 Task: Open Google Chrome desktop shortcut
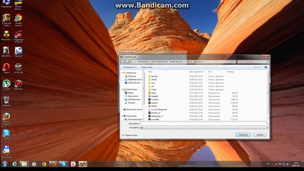click(x=18, y=20)
